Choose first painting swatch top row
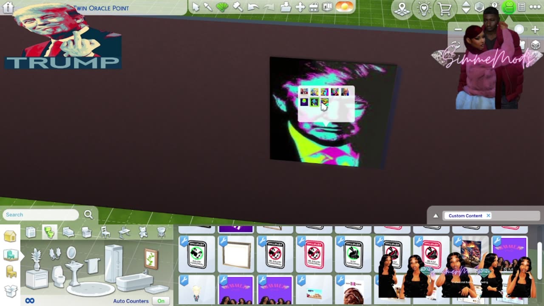 point(304,92)
